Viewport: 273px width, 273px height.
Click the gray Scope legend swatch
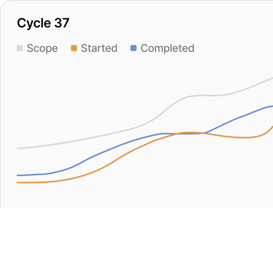(20, 48)
